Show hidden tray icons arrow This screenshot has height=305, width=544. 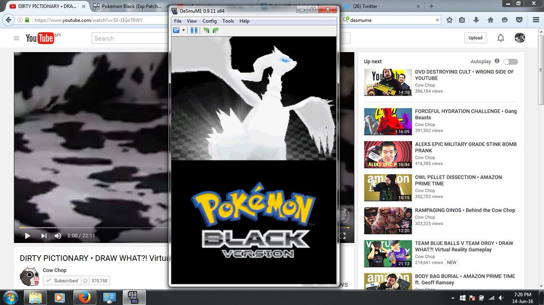pyautogui.click(x=452, y=298)
